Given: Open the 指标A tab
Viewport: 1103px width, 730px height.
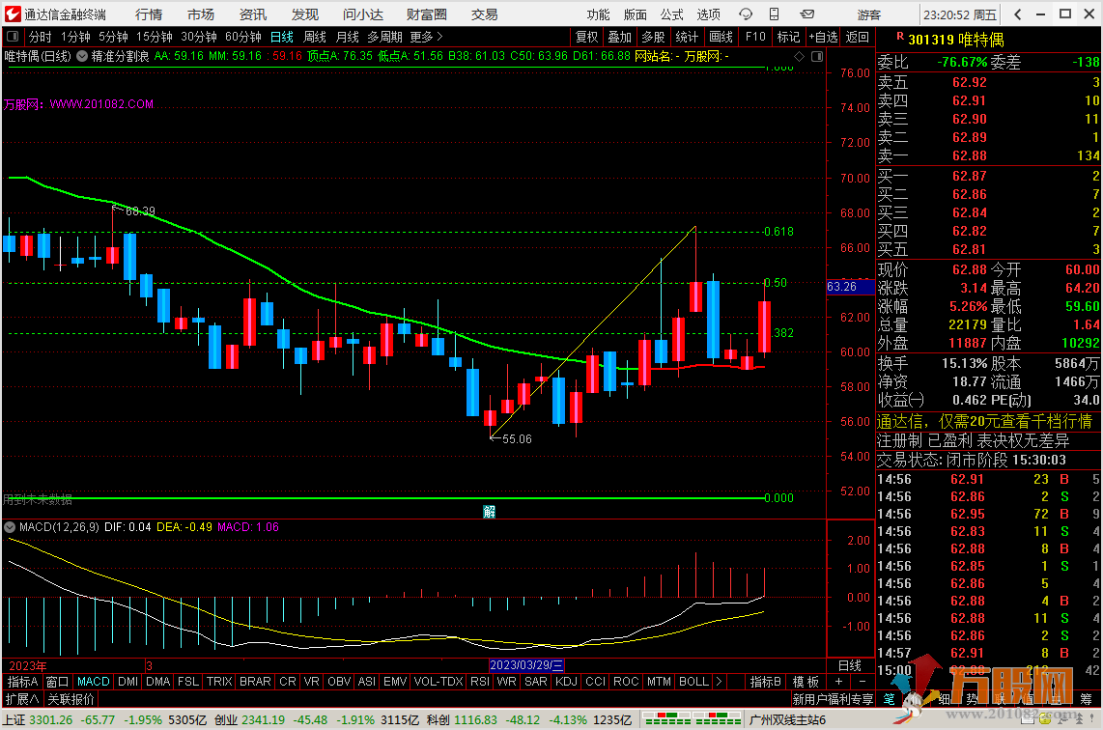Looking at the screenshot, I should [22, 682].
